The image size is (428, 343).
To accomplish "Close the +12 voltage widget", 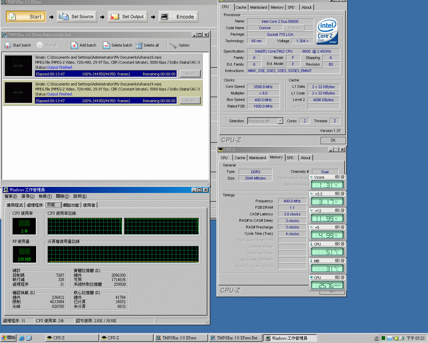I will click(x=342, y=210).
